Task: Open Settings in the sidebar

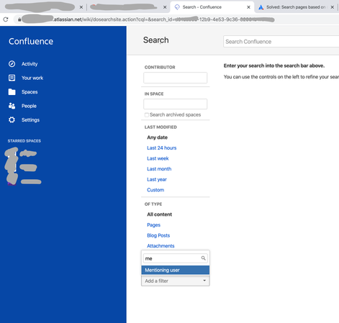Action: [x=30, y=120]
